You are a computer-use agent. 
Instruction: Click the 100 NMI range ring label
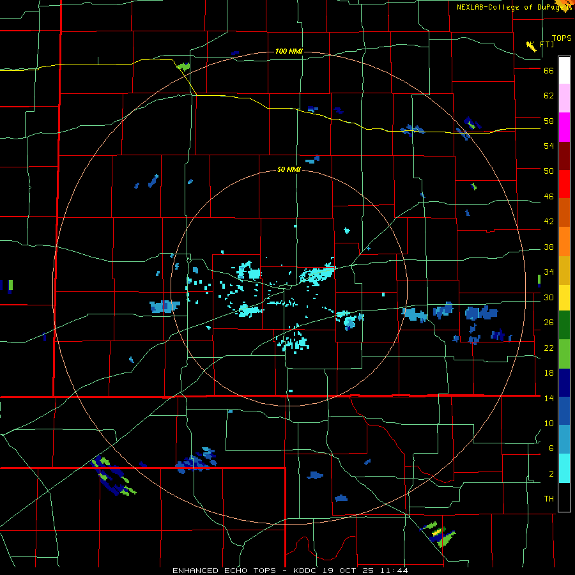[x=289, y=51]
